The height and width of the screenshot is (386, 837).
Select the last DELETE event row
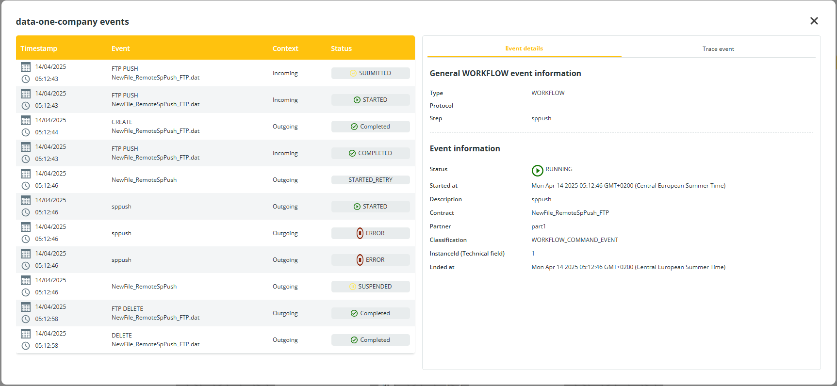155,340
